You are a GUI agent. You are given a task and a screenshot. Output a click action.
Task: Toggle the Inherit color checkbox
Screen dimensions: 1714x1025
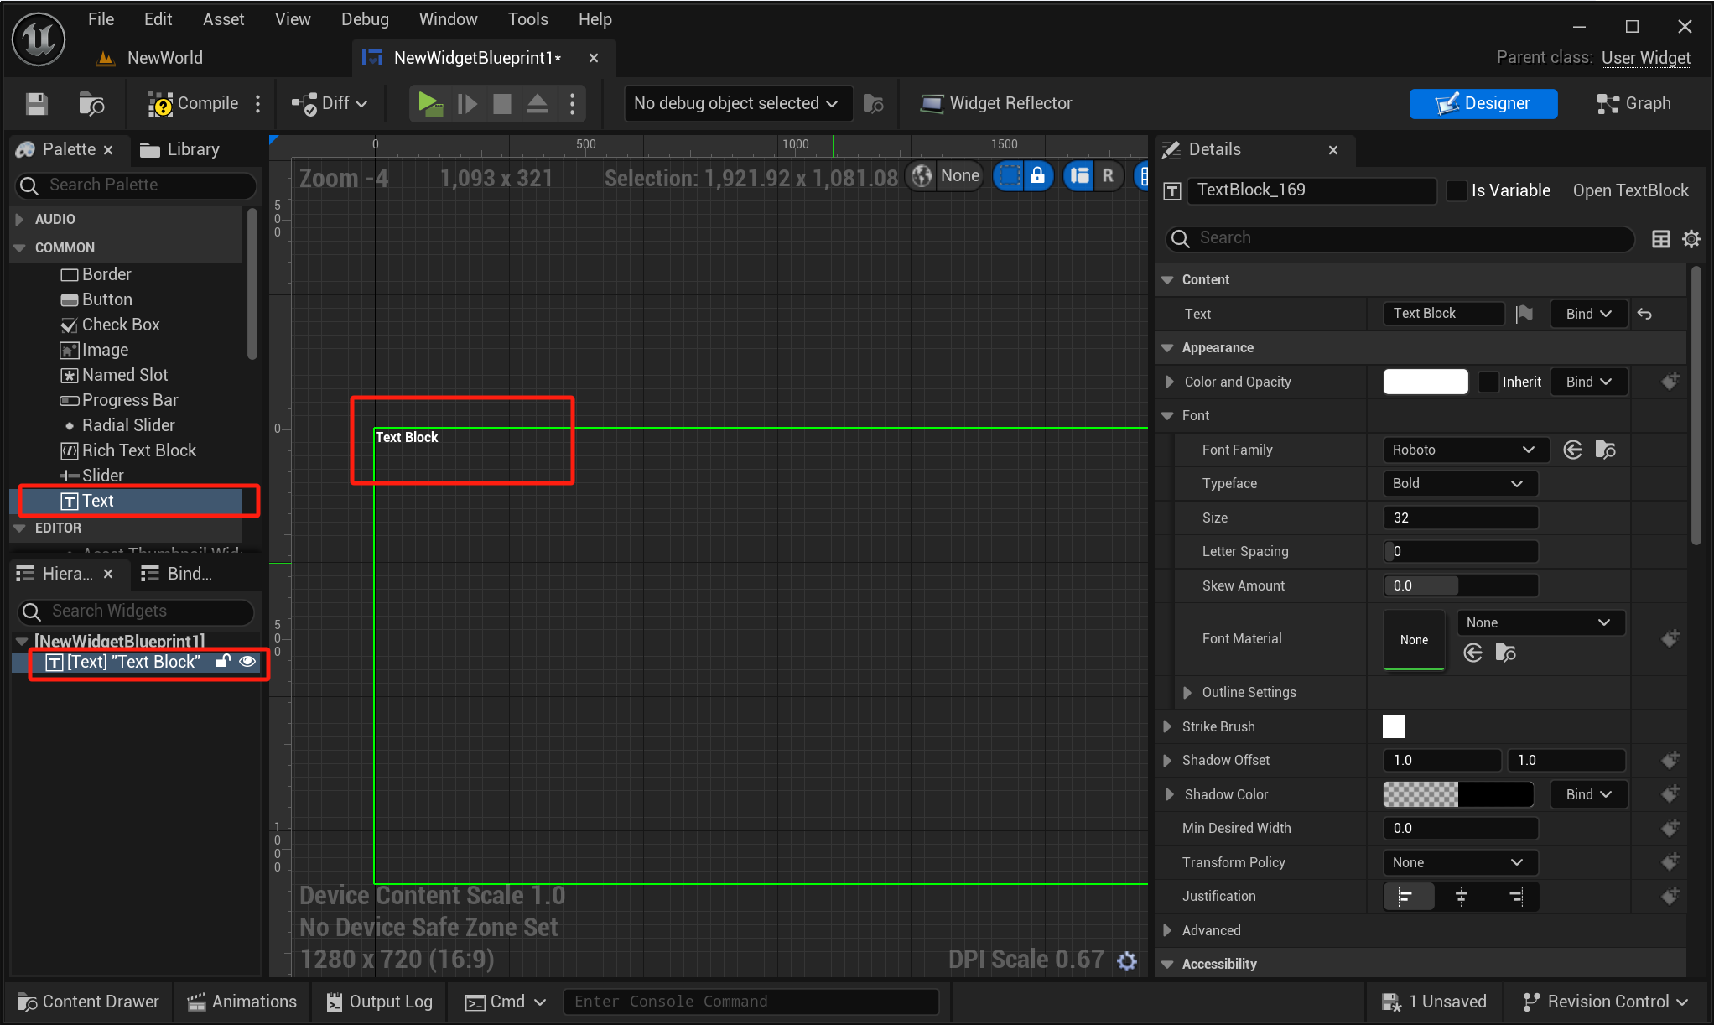pos(1488,382)
